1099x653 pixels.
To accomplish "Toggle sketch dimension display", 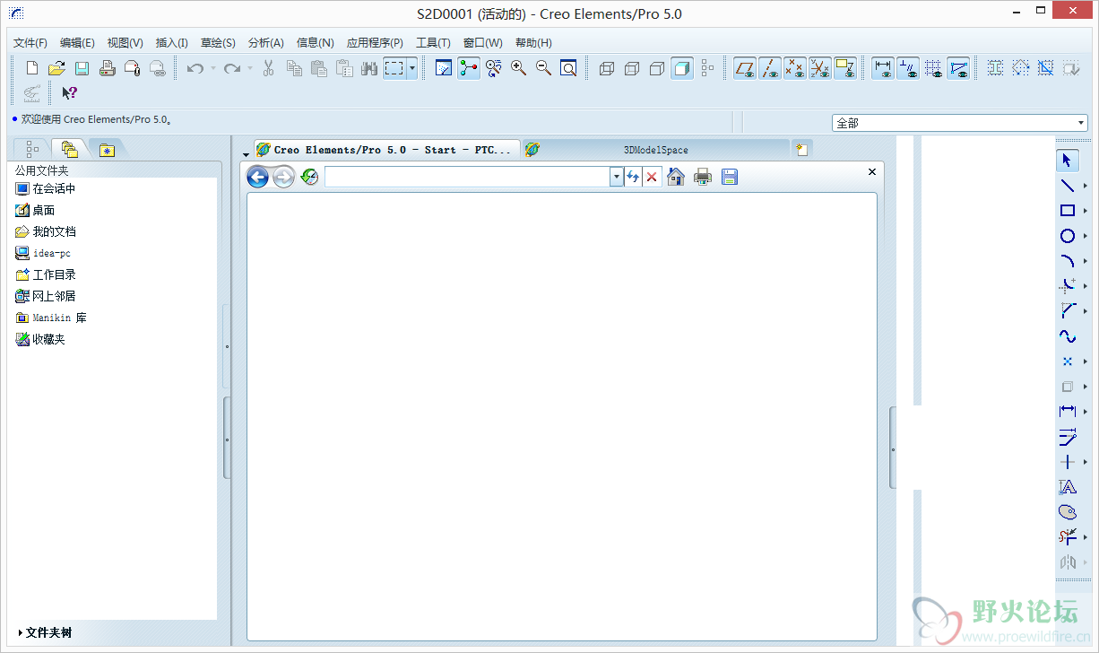I will 883,68.
